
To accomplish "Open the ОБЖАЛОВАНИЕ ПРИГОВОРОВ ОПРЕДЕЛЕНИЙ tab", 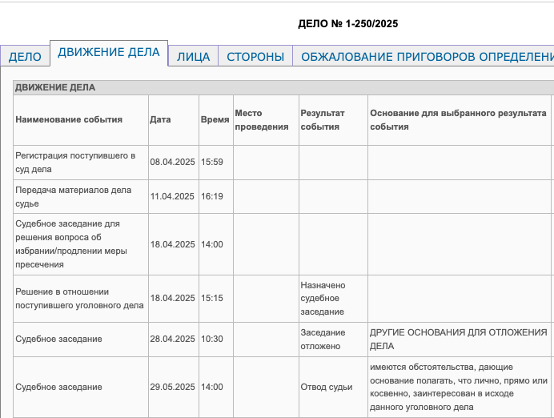I will [424, 57].
